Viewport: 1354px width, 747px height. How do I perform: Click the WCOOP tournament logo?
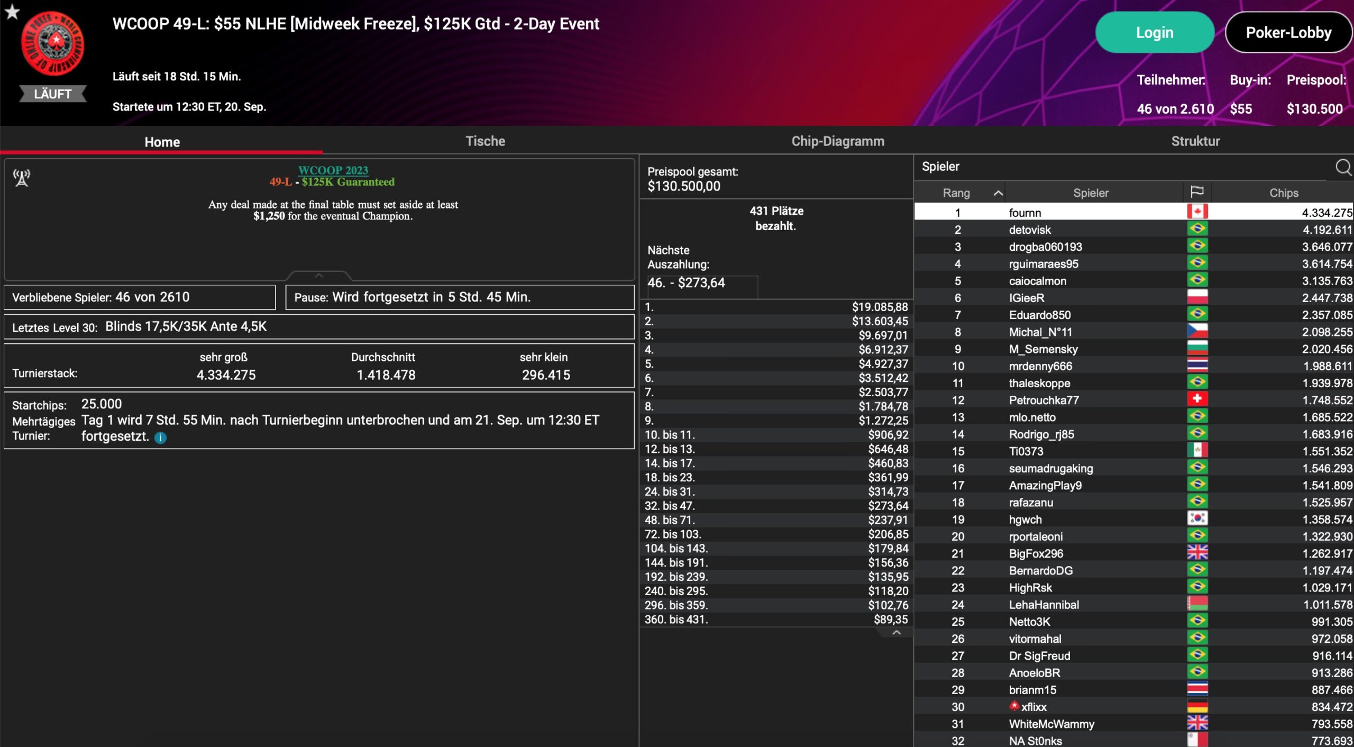[x=52, y=44]
